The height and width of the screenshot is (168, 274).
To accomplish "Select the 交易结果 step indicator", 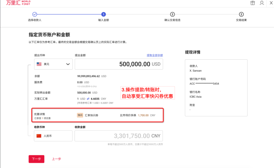I will tap(241, 15).
